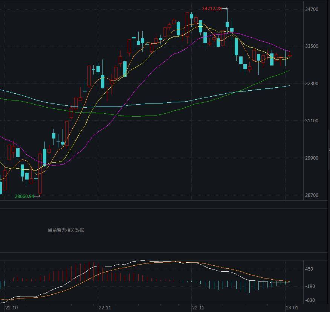This screenshot has width=330, height=312.
Task: Click the 31100 price axis label
Action: 312,121
